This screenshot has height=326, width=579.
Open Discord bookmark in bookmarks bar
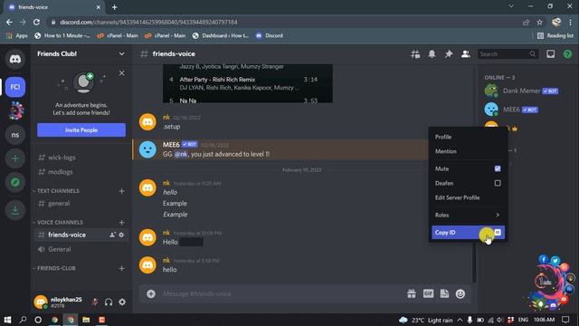pyautogui.click(x=270, y=35)
